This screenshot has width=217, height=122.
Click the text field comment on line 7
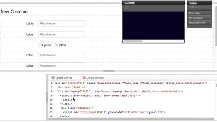(72, 87)
